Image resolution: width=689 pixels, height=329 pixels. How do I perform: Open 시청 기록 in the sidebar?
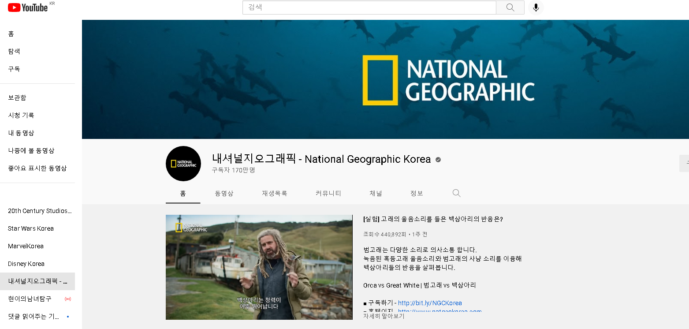(37, 115)
